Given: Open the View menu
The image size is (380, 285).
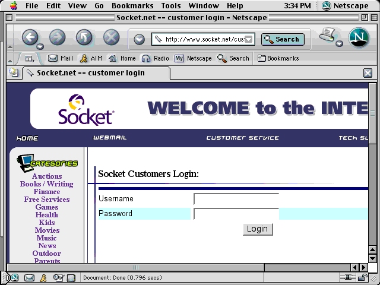Looking at the screenshot, I should click(x=77, y=5).
